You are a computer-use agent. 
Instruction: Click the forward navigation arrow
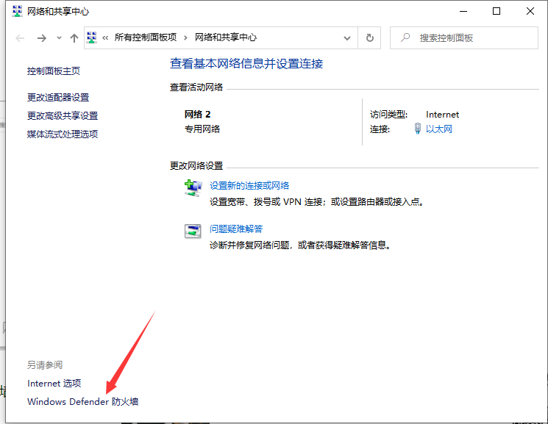coord(41,37)
